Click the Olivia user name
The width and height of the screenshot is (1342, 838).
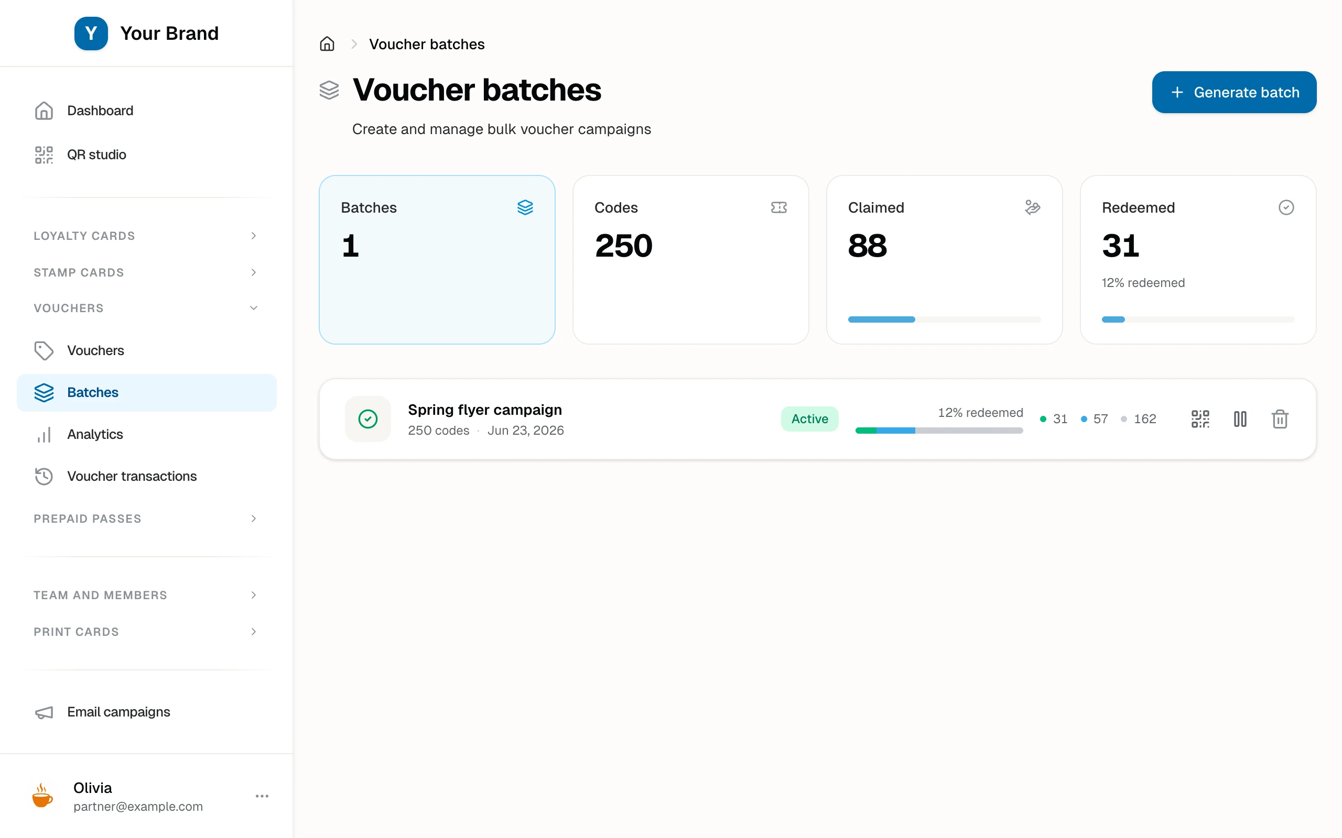(93, 788)
